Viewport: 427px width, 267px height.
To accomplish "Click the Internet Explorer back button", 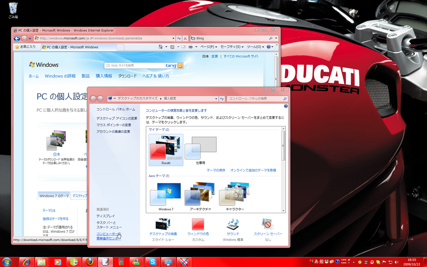I will point(17,39).
